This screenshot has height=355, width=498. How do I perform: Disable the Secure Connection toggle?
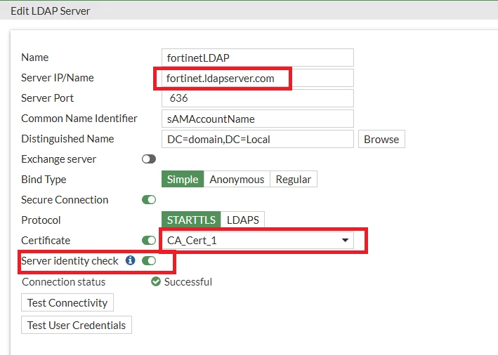tap(149, 199)
